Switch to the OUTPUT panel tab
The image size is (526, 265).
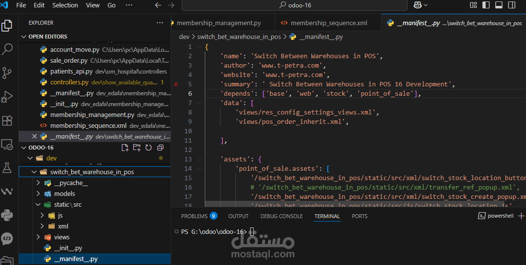[238, 216]
